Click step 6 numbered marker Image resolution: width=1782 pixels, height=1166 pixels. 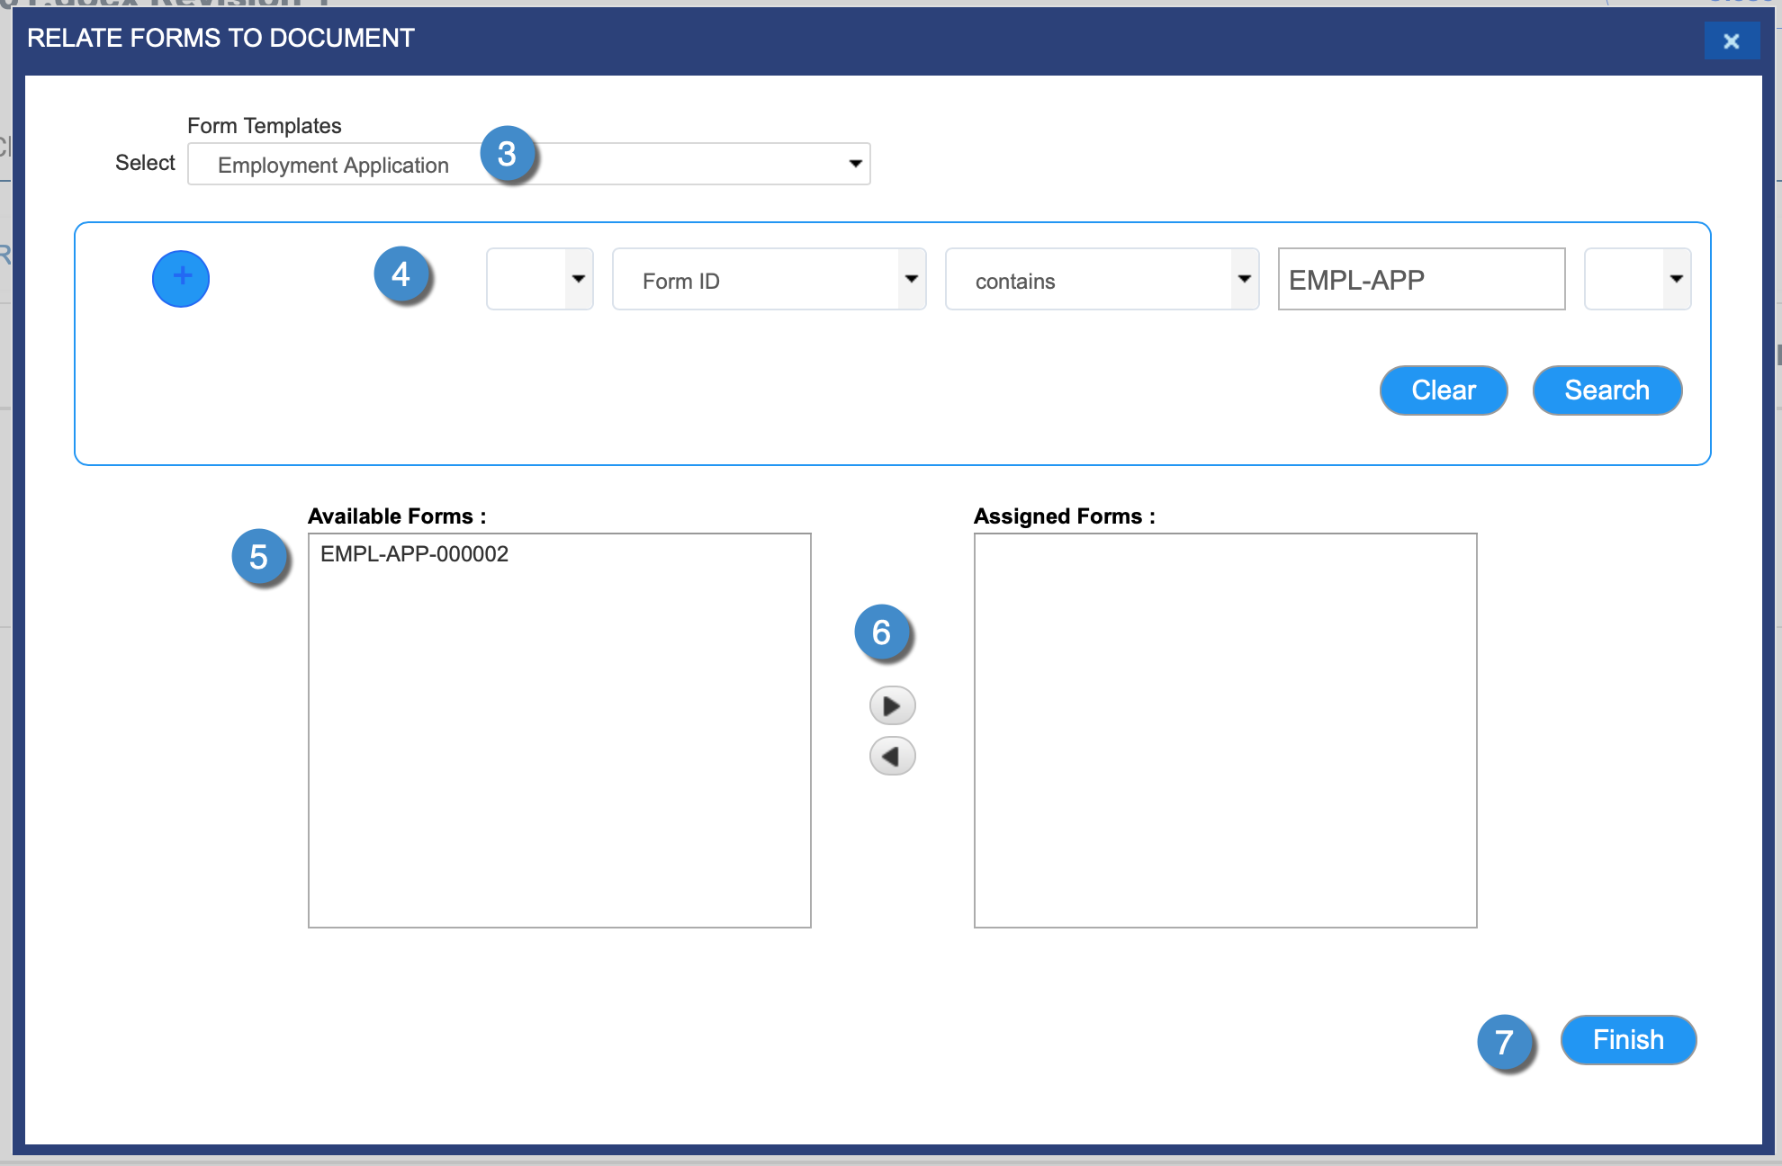tap(882, 633)
